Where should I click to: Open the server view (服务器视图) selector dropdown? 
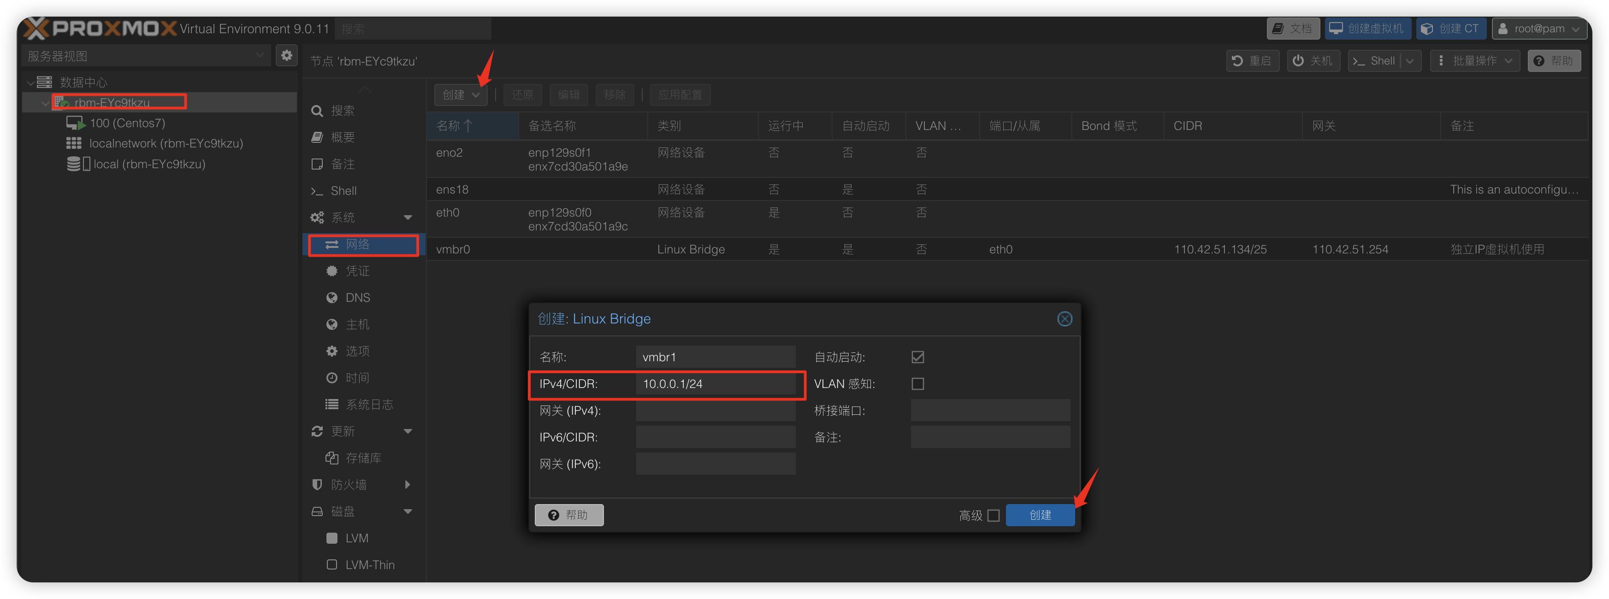point(145,56)
